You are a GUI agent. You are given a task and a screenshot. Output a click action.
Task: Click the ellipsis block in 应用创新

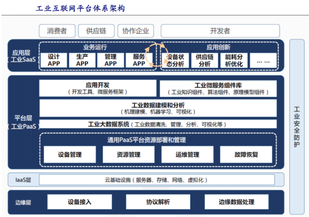pos(263,61)
